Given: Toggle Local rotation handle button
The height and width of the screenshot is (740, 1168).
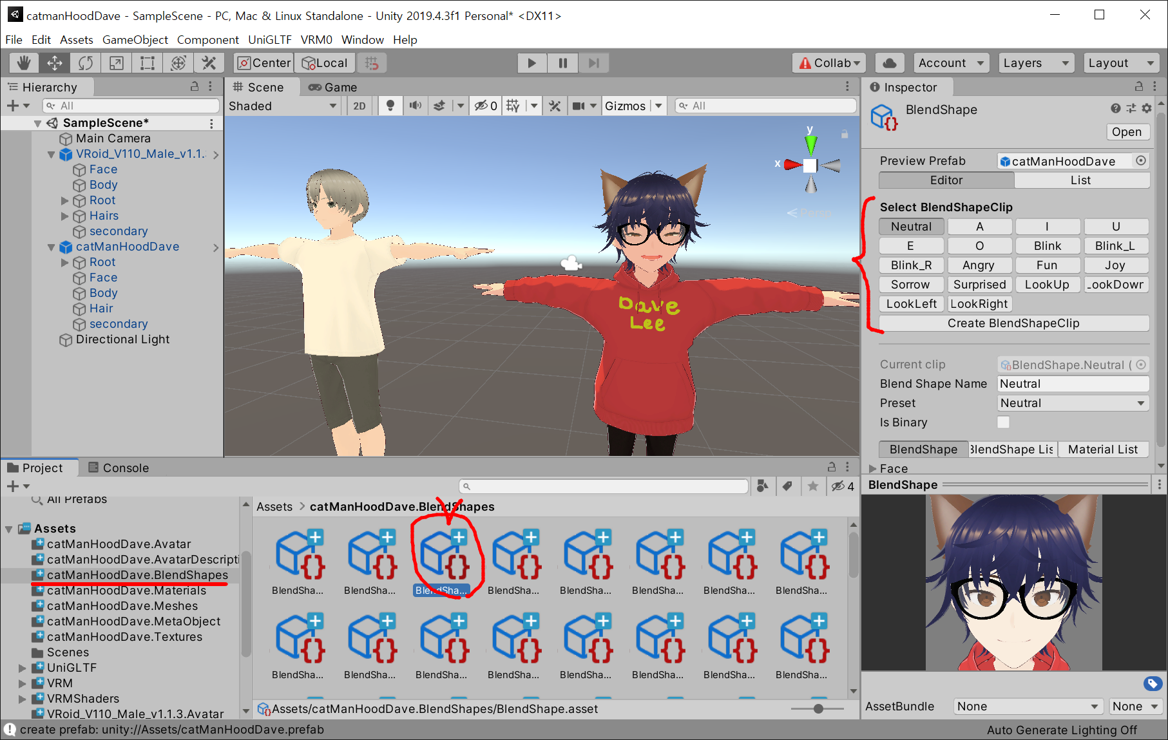Looking at the screenshot, I should coord(326,63).
